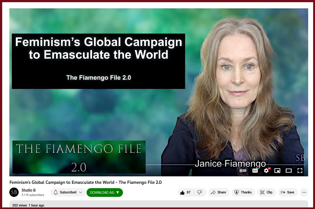Like the video with thumbs up

coord(186,192)
